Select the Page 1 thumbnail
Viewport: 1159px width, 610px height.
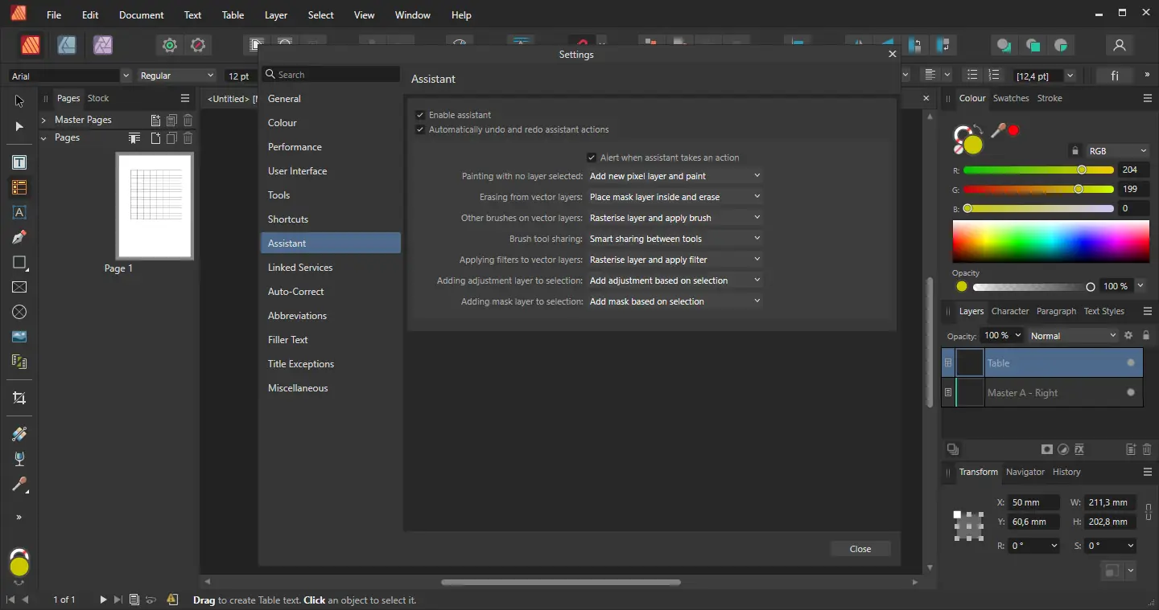(x=155, y=206)
